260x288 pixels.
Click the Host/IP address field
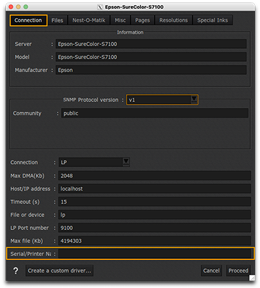click(x=155, y=189)
